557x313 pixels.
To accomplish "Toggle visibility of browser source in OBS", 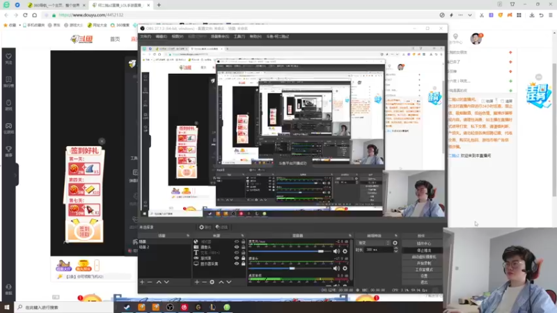I will (x=237, y=241).
